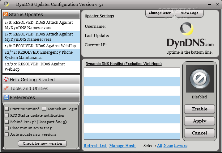This screenshot has width=222, height=153.
Task: Select All hosts link
Action: click(x=160, y=145)
